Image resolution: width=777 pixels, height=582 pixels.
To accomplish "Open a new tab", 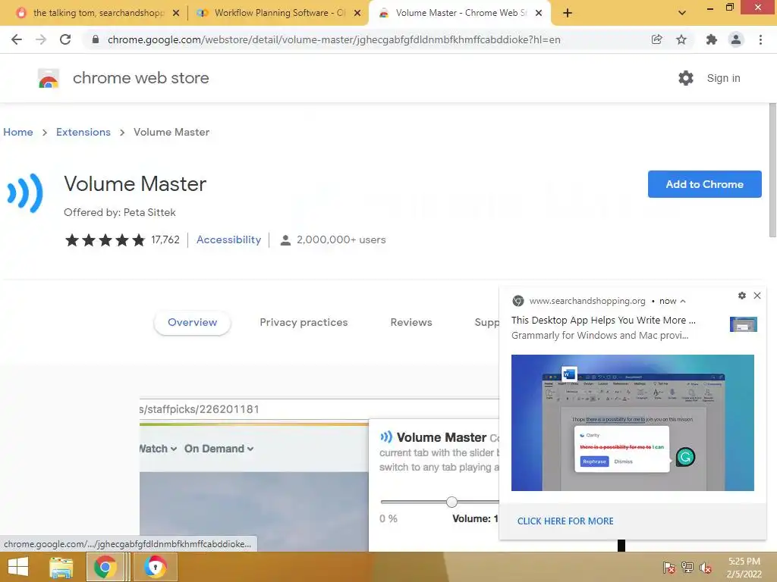I will pos(568,13).
